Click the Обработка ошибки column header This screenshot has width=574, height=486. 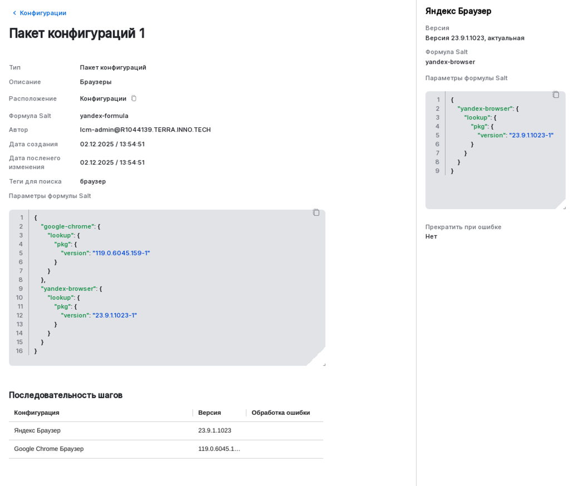[x=282, y=413]
